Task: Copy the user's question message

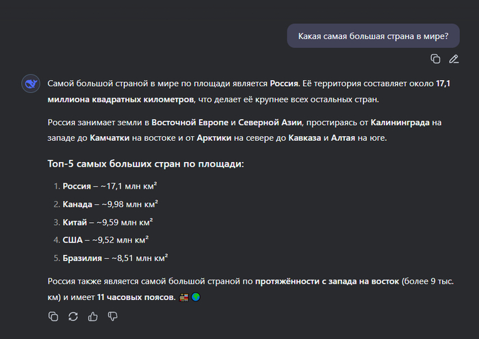Action: (x=435, y=59)
